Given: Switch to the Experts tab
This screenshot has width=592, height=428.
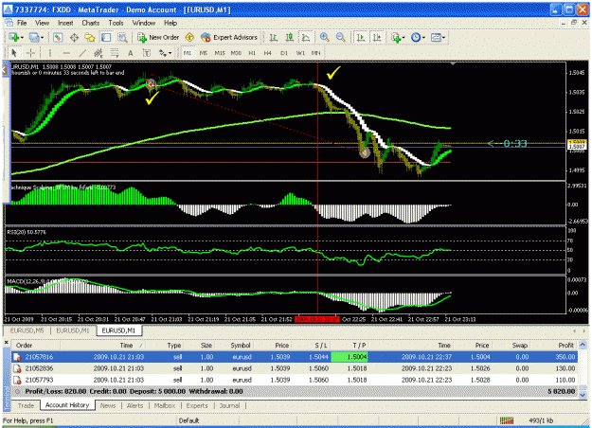Looking at the screenshot, I should (x=197, y=405).
